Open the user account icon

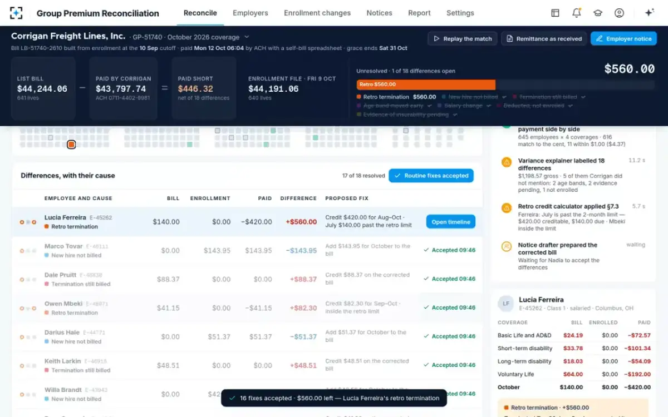[619, 13]
